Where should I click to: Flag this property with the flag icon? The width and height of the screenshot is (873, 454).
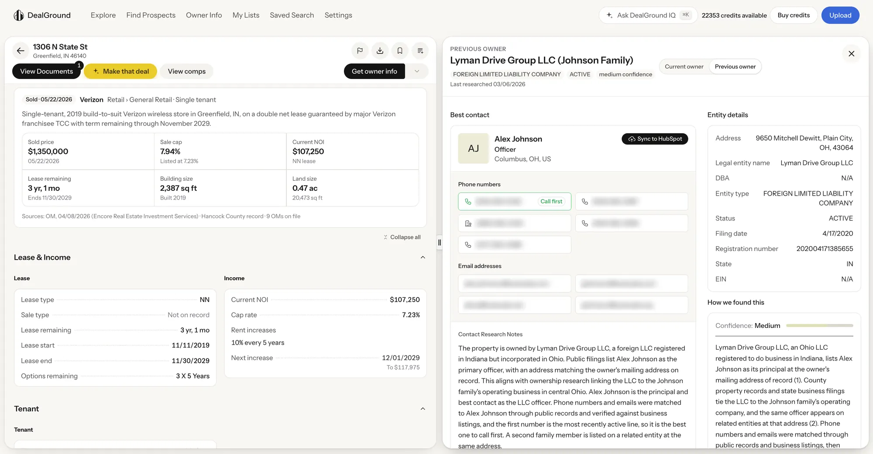(360, 51)
